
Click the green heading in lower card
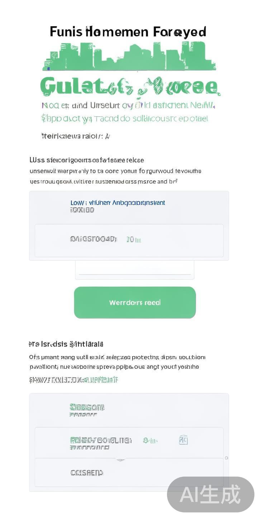(x=87, y=407)
